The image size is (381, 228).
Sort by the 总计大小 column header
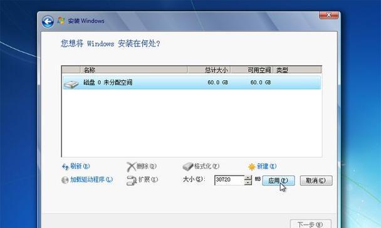point(209,70)
